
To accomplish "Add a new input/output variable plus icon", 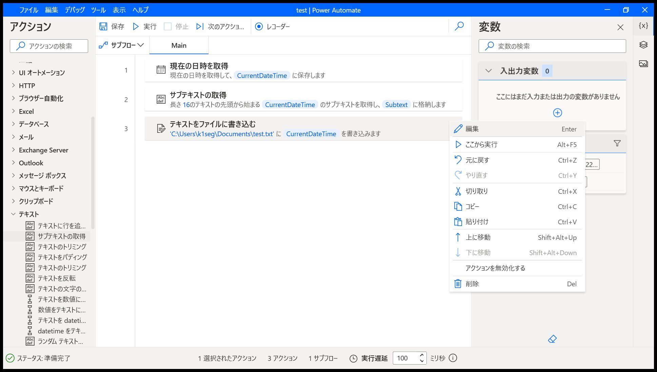I will point(557,113).
